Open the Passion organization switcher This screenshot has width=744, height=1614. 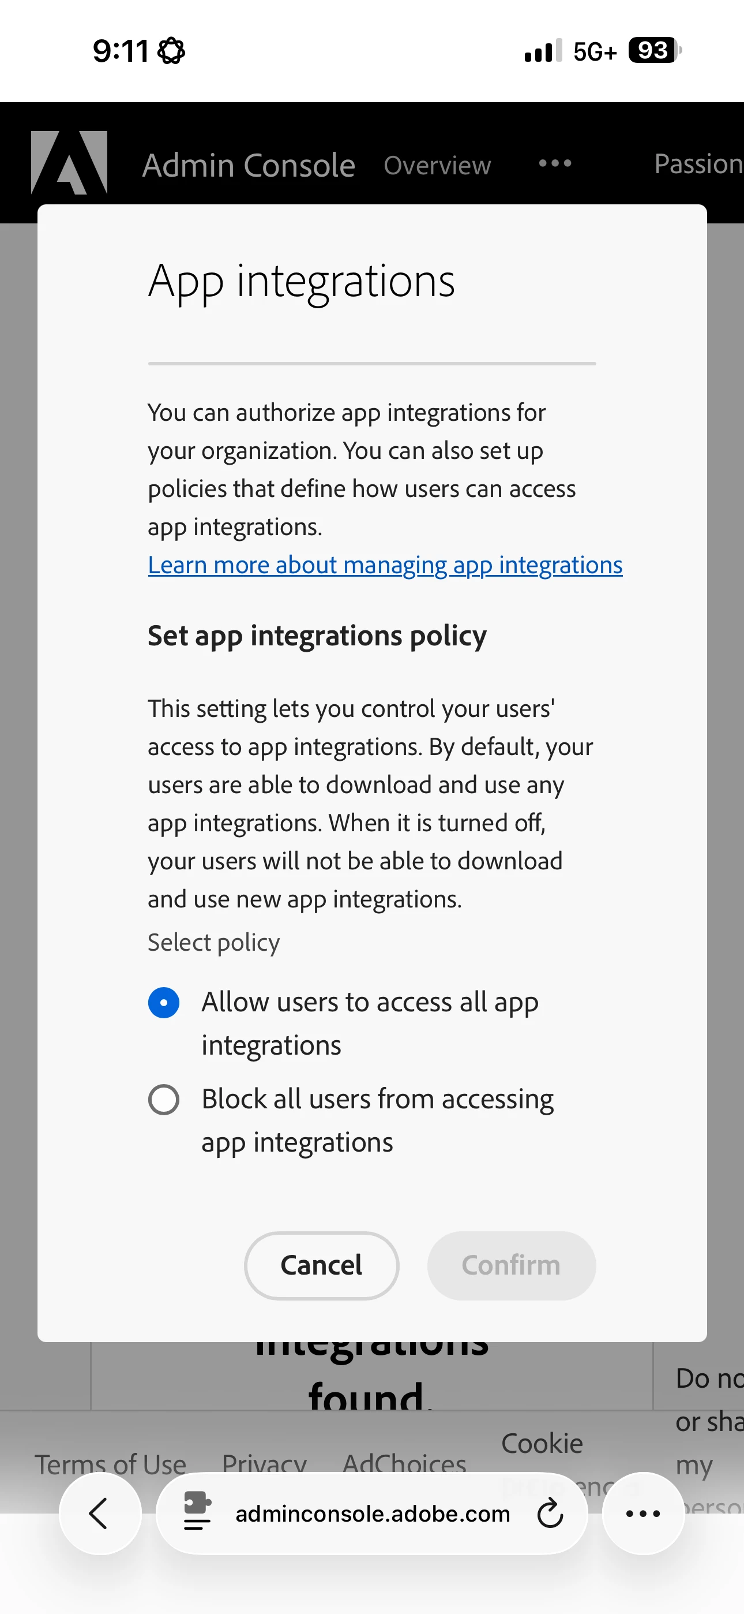coord(698,164)
